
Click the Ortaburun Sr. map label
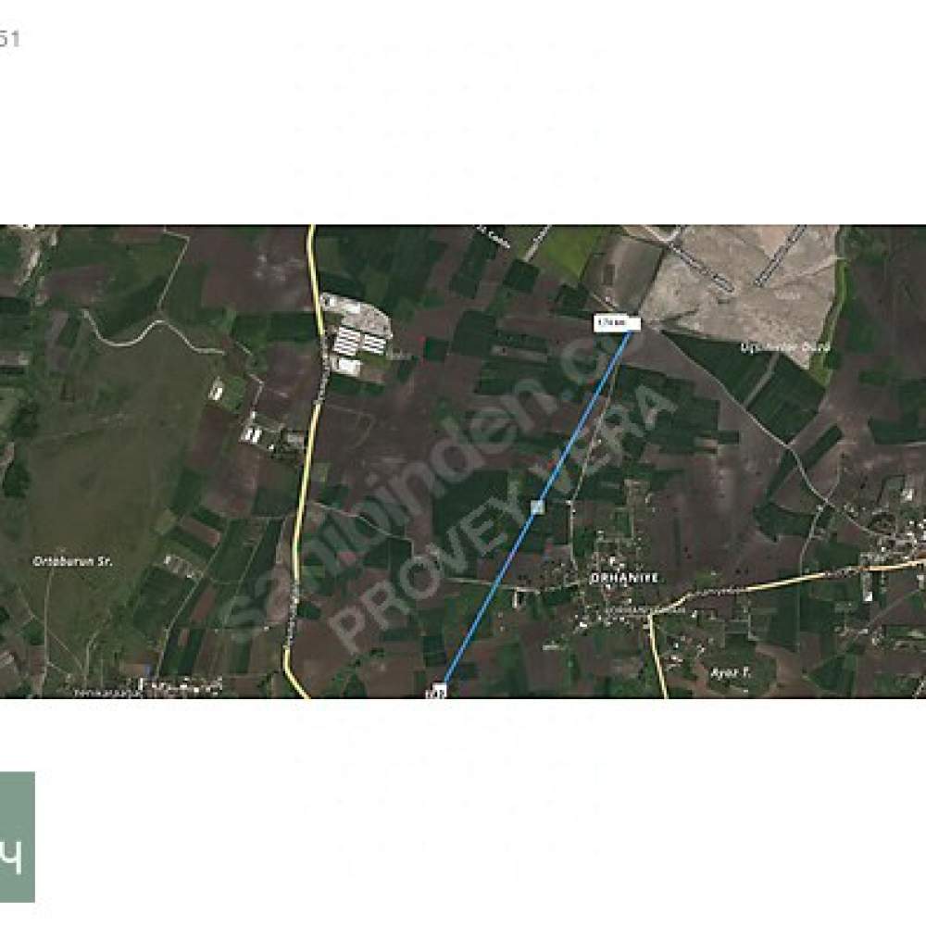point(72,562)
